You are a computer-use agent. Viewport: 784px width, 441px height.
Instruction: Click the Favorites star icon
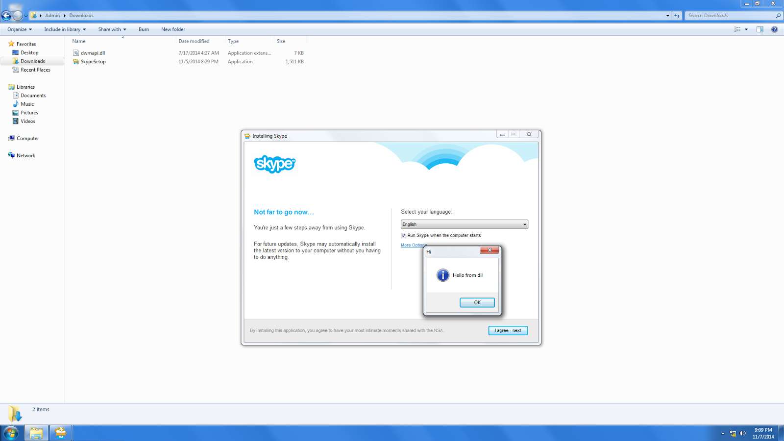(x=11, y=44)
